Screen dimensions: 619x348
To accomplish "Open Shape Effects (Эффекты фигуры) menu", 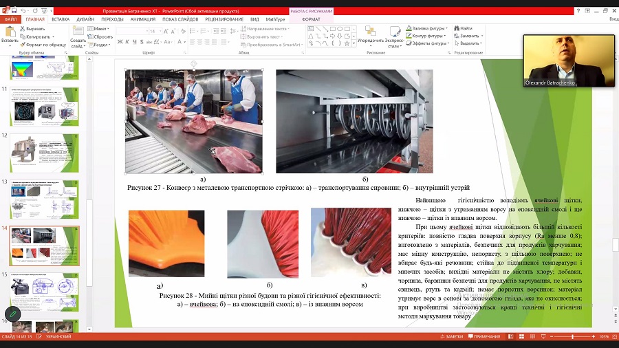I will (428, 43).
